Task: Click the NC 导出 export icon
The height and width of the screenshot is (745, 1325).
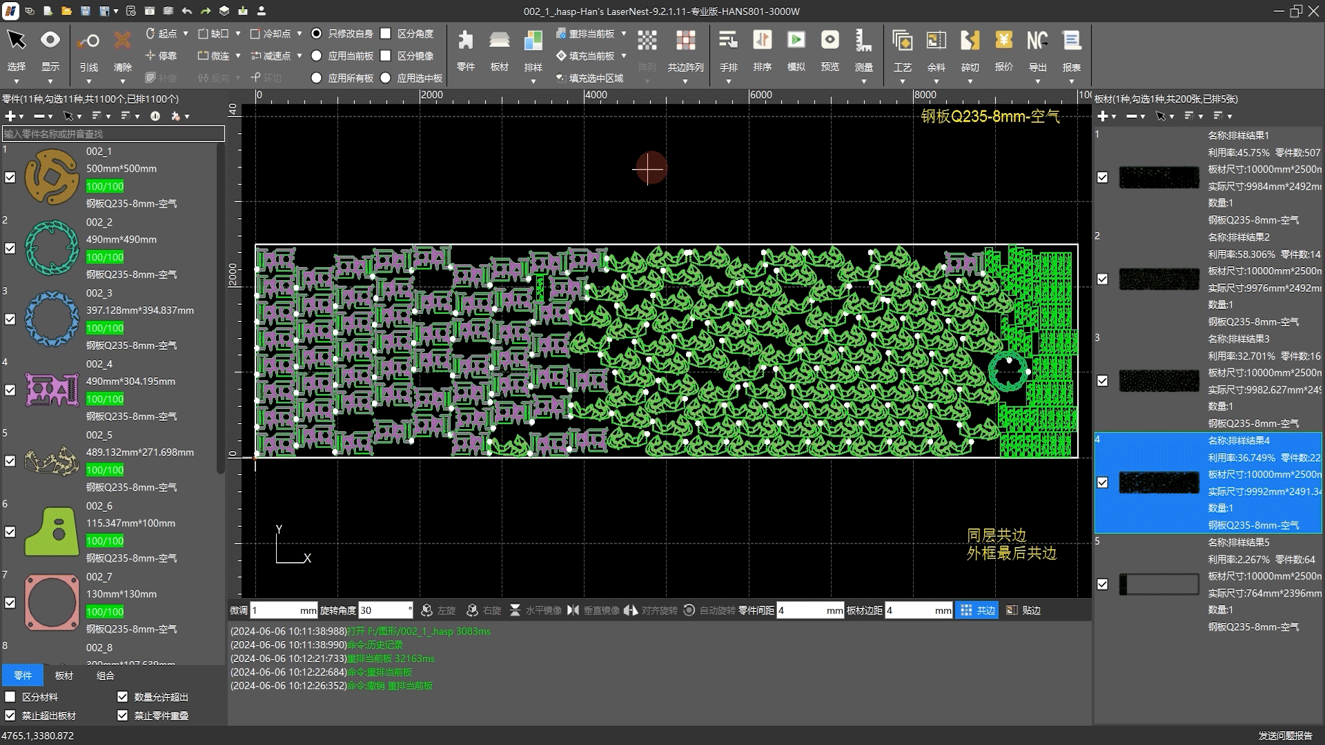Action: pyautogui.click(x=1037, y=41)
